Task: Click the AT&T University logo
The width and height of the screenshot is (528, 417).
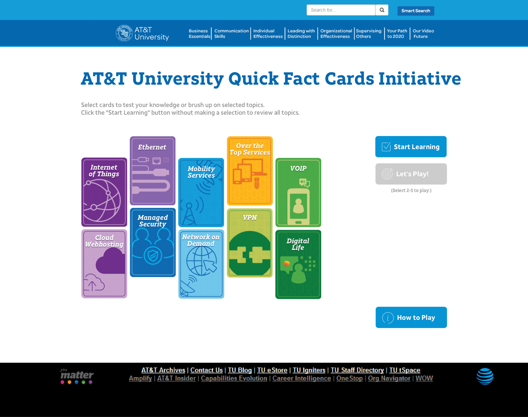Action: point(142,33)
